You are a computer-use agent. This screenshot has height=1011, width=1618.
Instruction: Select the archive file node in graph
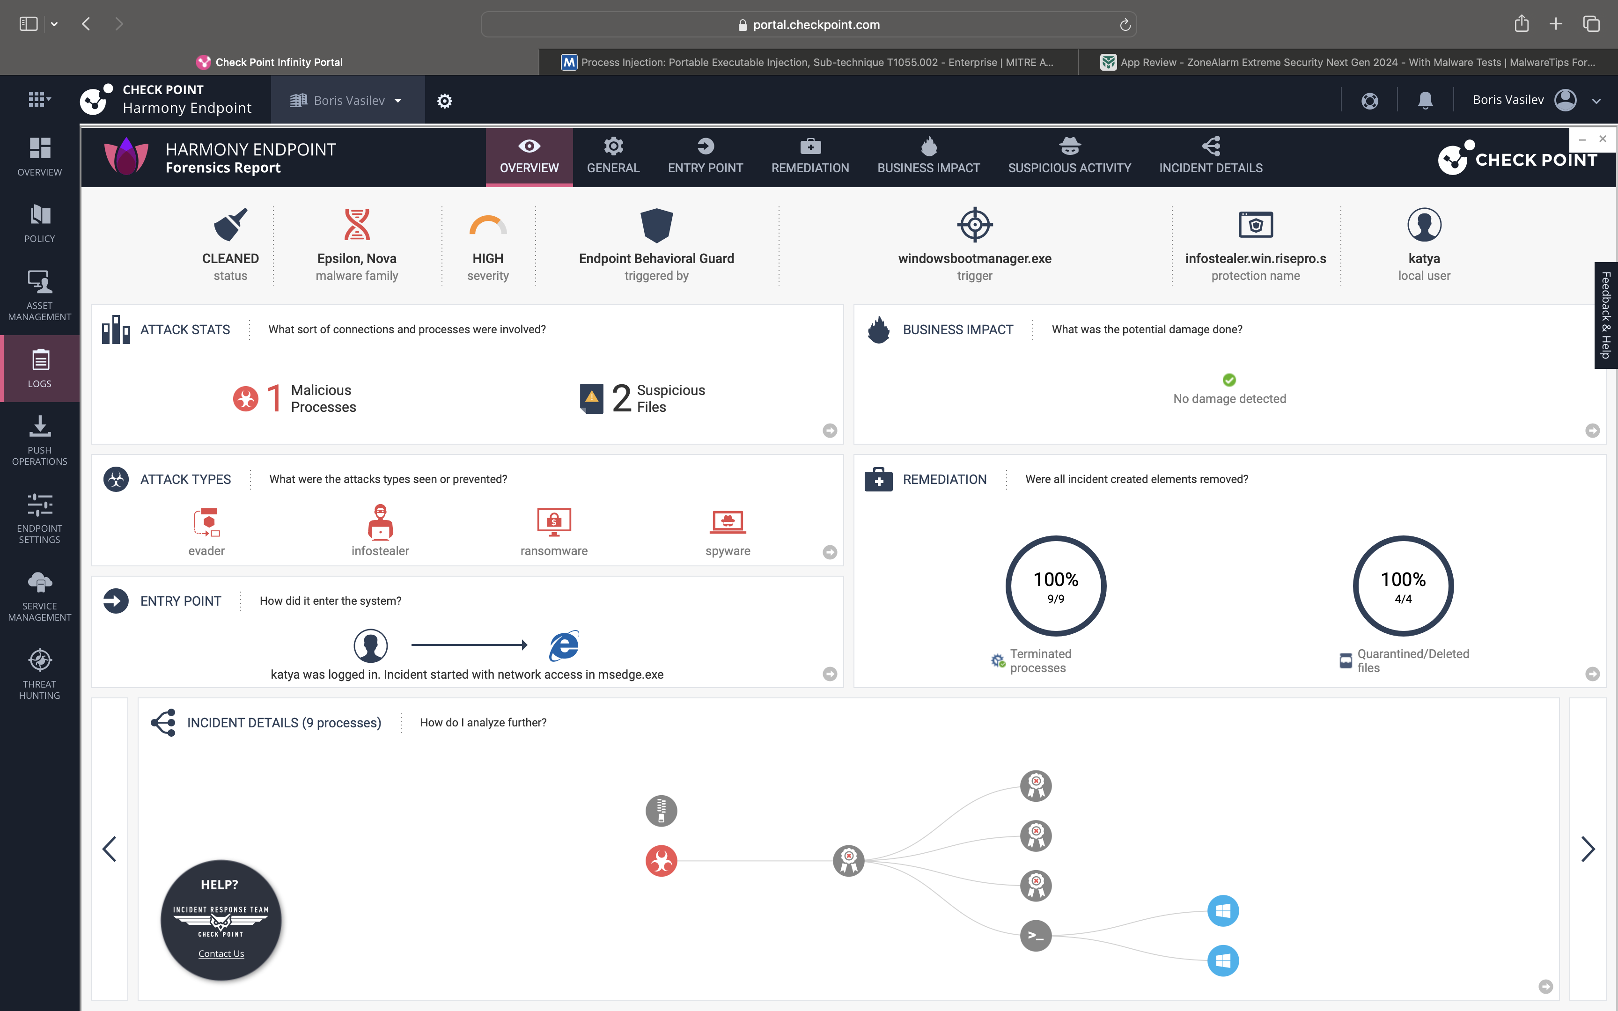point(661,811)
